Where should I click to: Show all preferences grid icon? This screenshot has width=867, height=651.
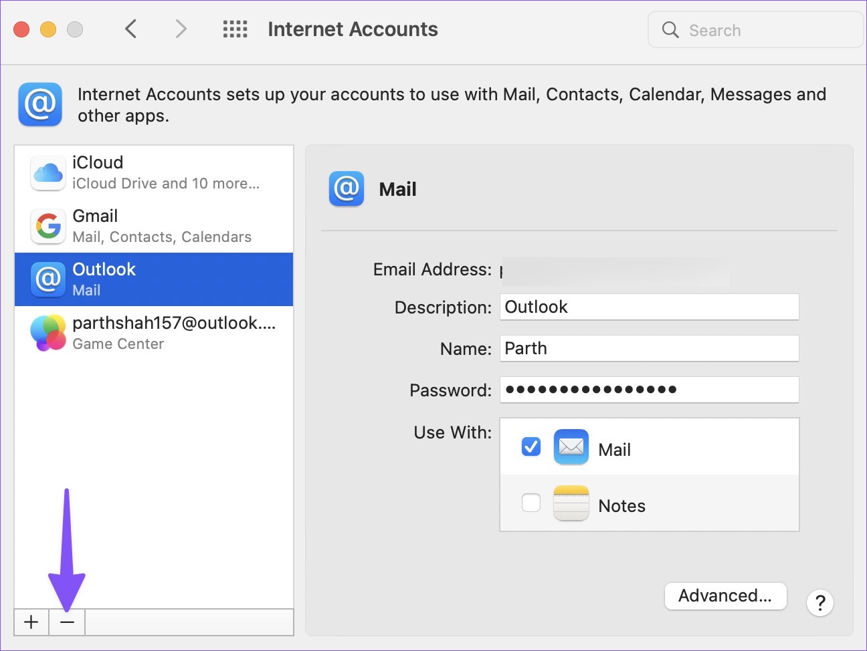(235, 29)
